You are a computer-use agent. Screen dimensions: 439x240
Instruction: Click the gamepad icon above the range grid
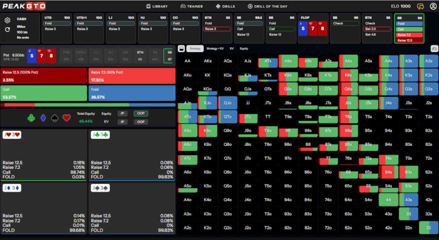(x=434, y=49)
